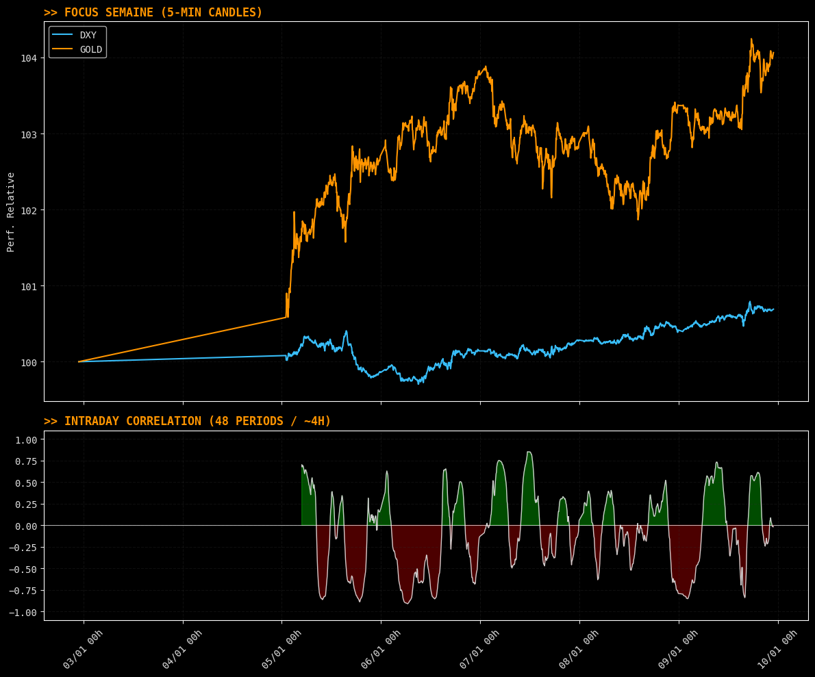Click the 0.00 correlation axis label
This screenshot has width=815, height=677.
pos(26,526)
